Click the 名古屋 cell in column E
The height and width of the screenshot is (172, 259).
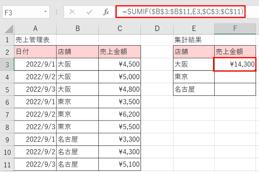click(x=194, y=89)
